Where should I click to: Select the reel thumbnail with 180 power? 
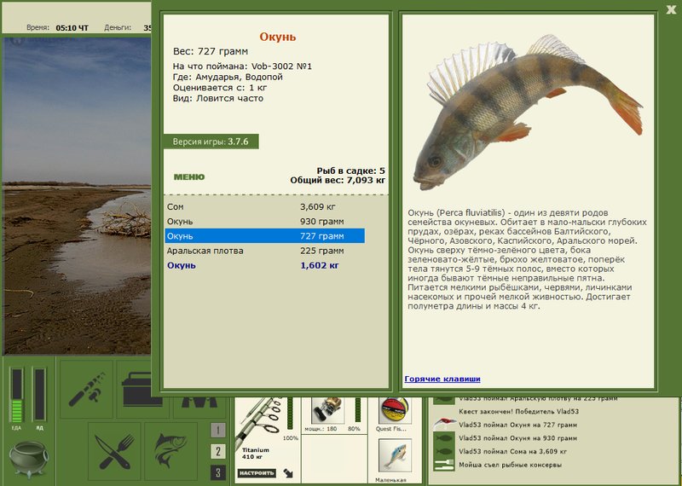328,410
